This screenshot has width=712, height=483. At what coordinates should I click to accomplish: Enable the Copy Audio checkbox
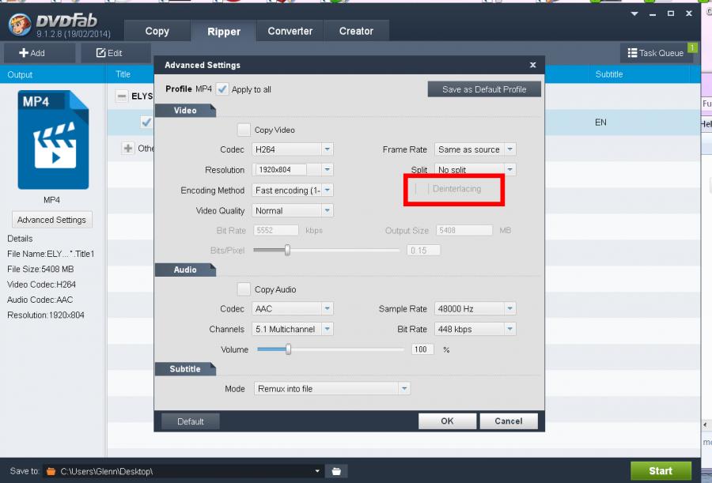(x=244, y=289)
